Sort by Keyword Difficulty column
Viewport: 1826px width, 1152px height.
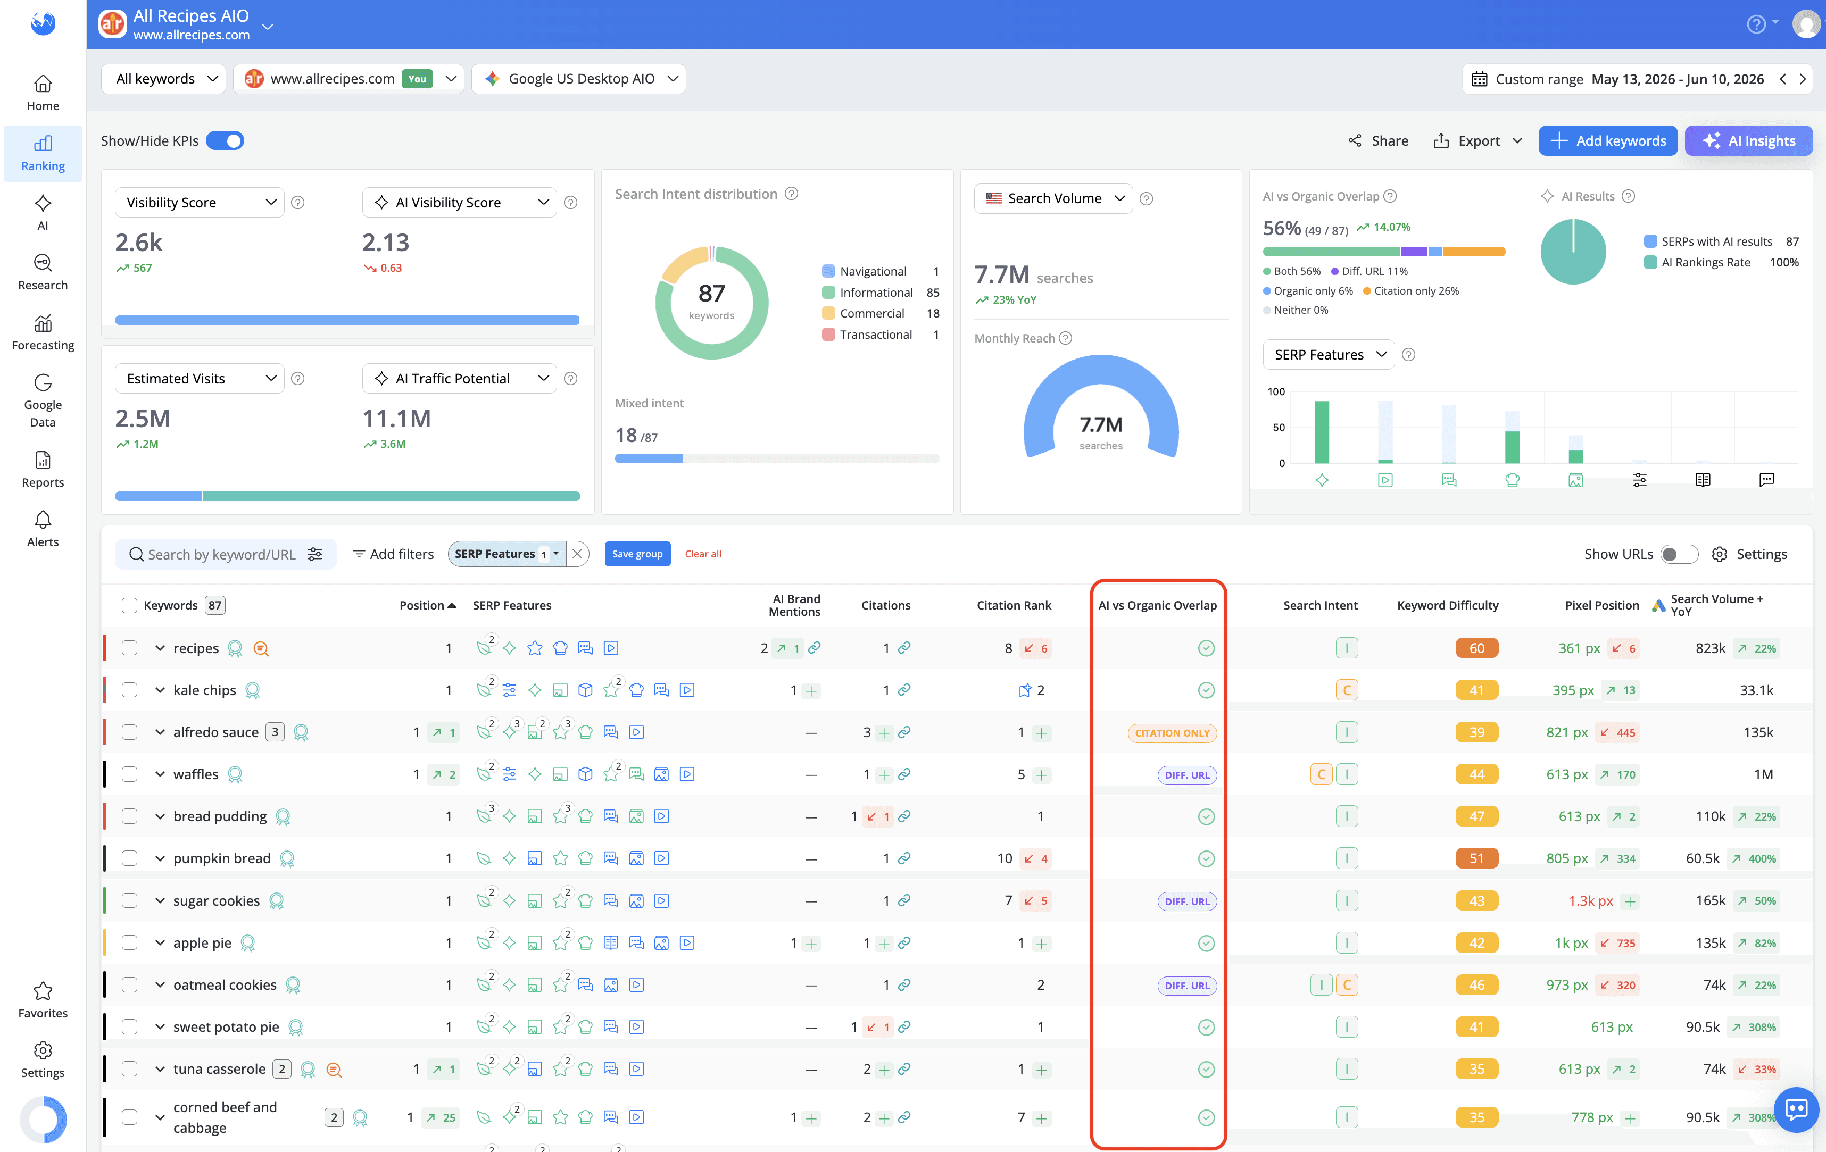click(x=1448, y=606)
